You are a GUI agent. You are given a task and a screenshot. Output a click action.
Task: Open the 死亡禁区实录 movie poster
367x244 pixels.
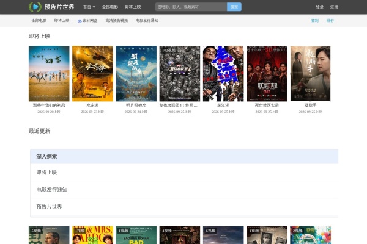pyautogui.click(x=267, y=74)
